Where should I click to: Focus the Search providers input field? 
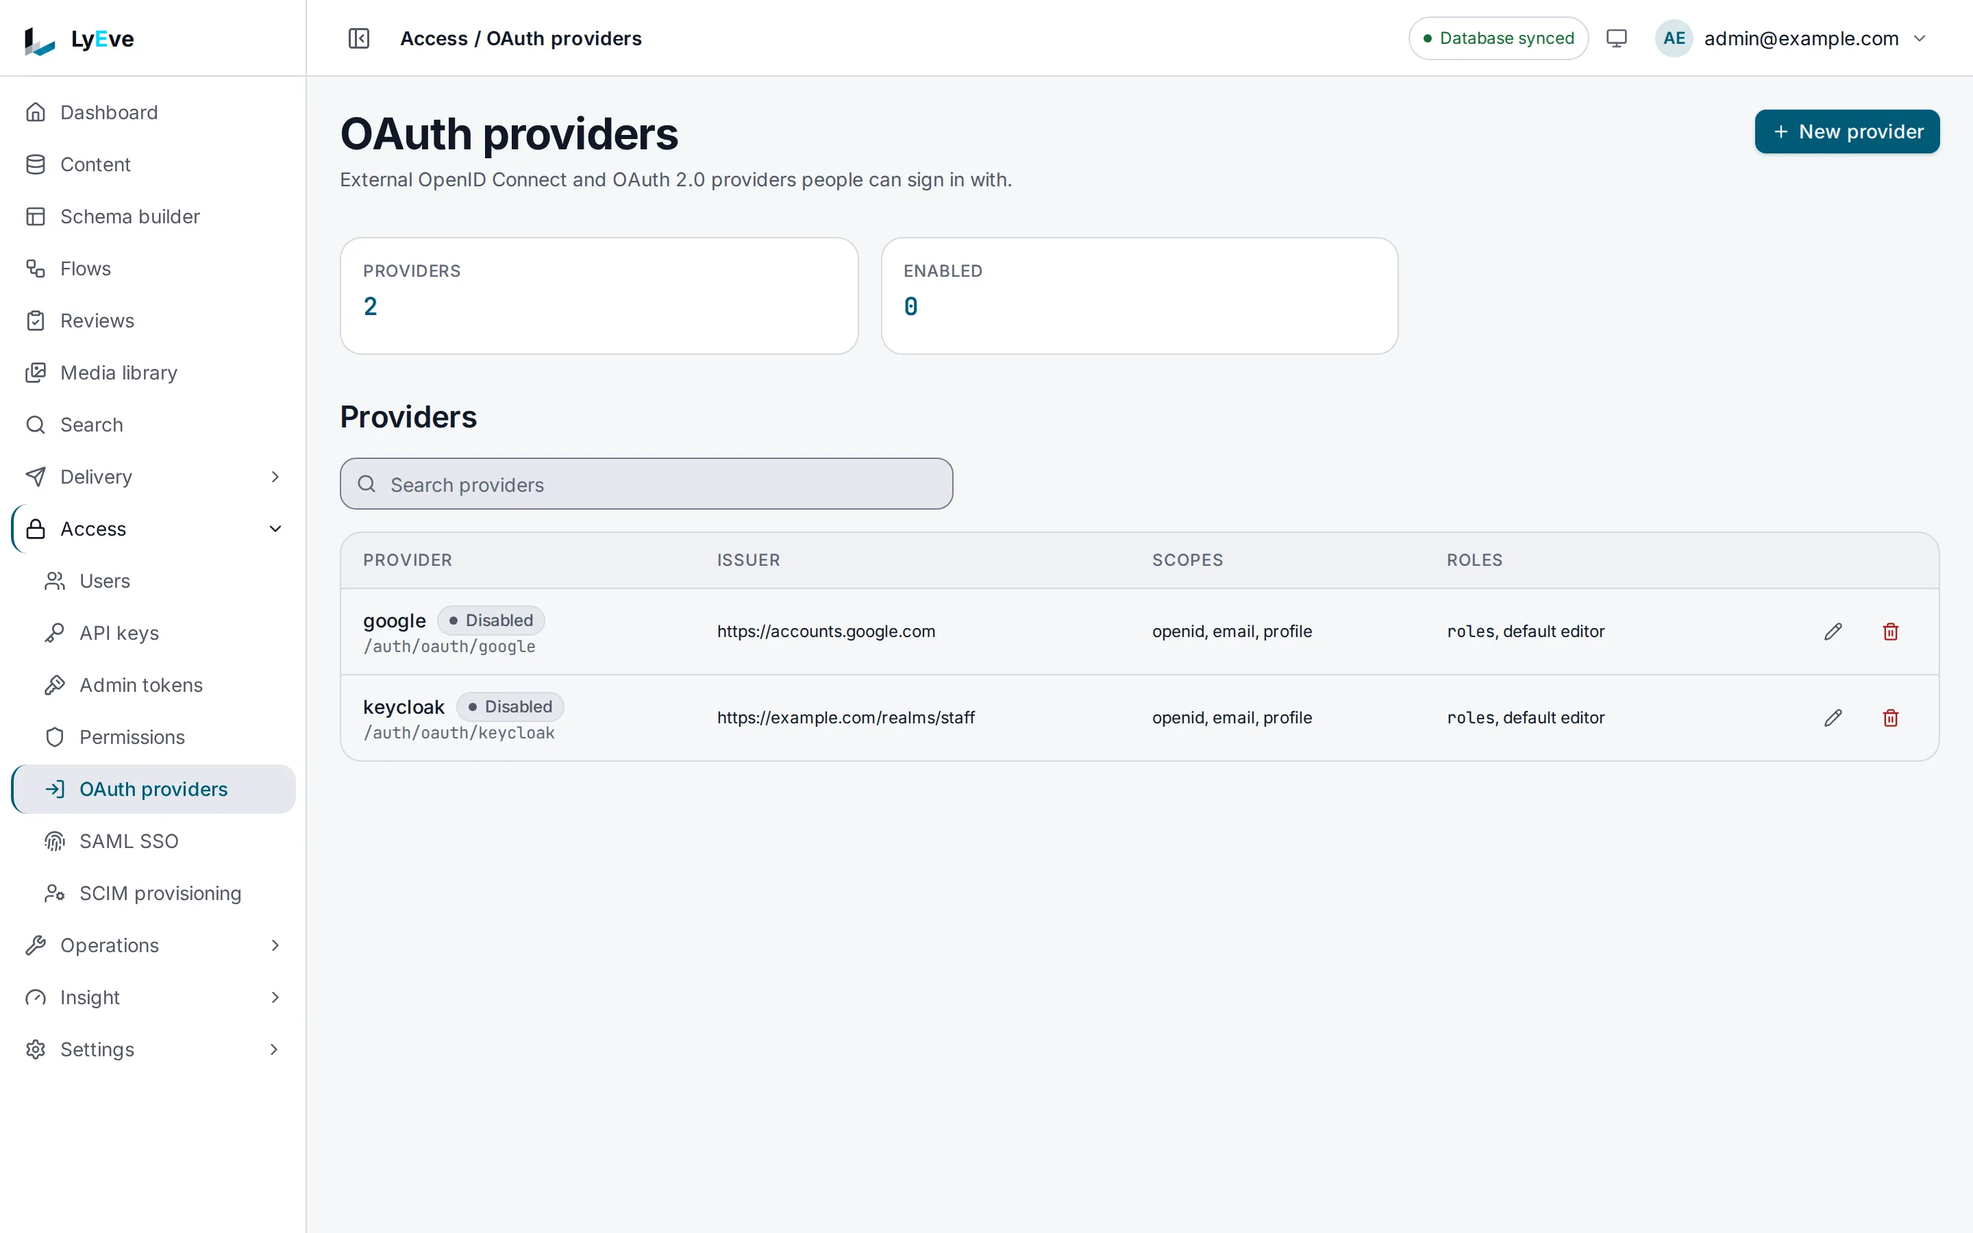(647, 484)
